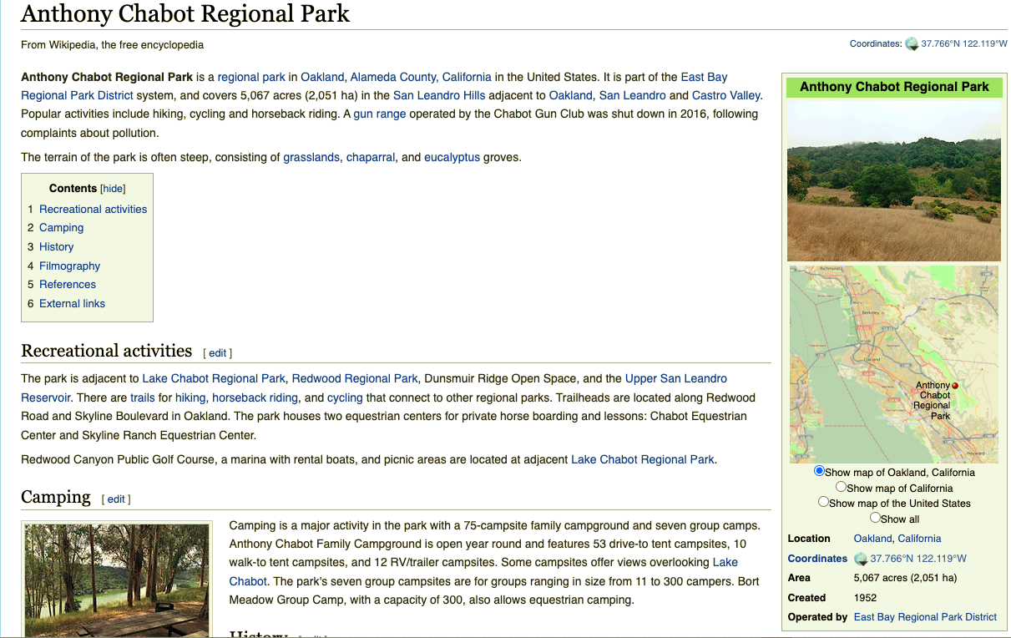This screenshot has height=638, width=1011.
Task: Open the park hillside photo in infobox
Action: pyautogui.click(x=894, y=181)
